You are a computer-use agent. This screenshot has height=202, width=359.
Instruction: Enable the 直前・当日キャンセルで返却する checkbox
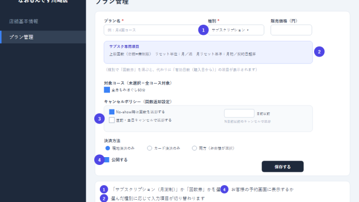click(x=112, y=120)
